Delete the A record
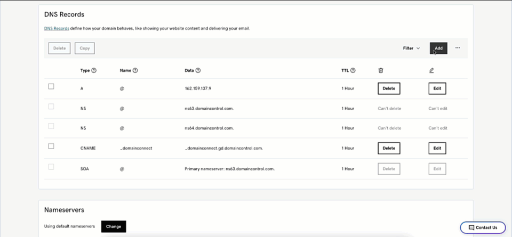This screenshot has width=512, height=237. (x=389, y=88)
